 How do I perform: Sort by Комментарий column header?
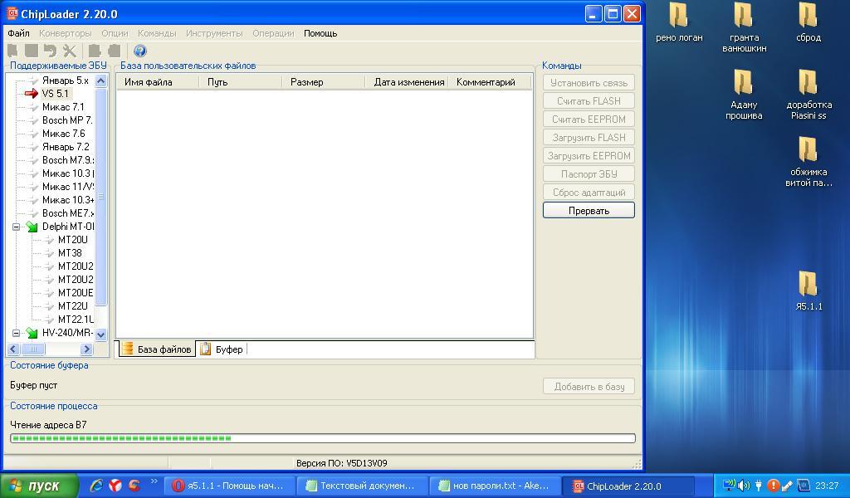[491, 82]
